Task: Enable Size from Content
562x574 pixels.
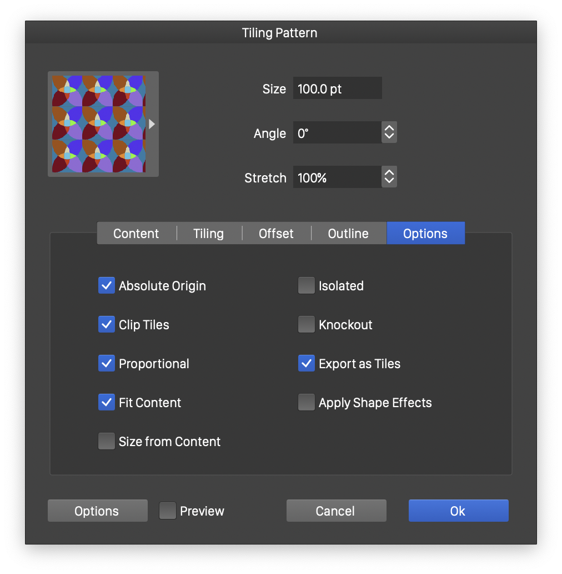Action: click(107, 442)
